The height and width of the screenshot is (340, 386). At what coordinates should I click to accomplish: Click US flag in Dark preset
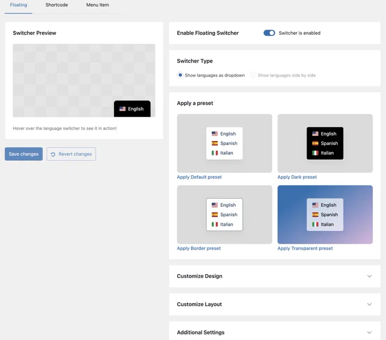(x=316, y=134)
